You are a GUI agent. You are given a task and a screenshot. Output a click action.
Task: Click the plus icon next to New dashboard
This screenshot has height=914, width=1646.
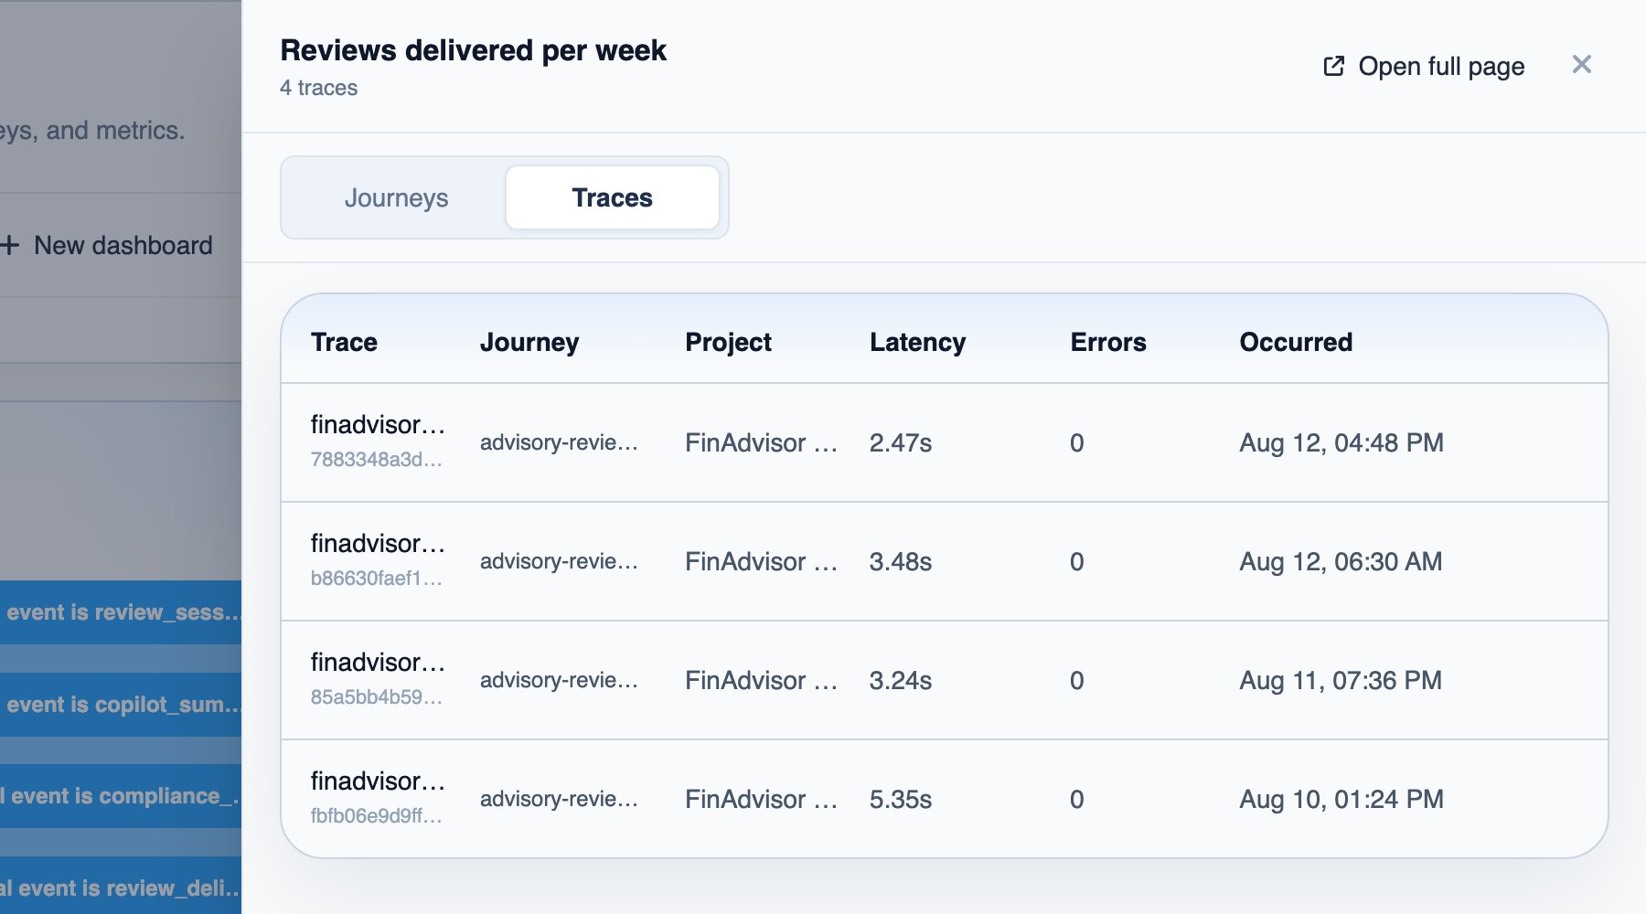(x=10, y=245)
